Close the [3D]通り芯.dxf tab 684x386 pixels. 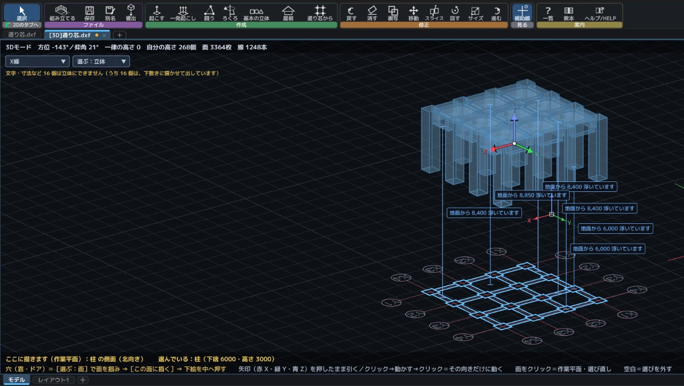[x=104, y=35]
